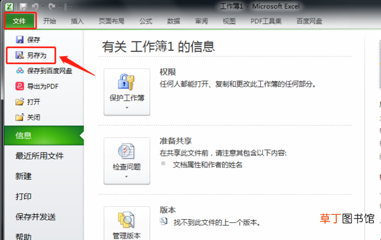Image resolution: width=381 pixels, height=240 pixels.
Task: Click the heading 有关 工作簿1 的信息
Action: click(x=159, y=47)
